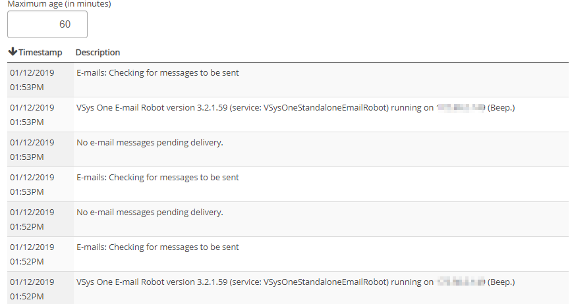Click the timestamp of the last log row
Viewport: 570px width, 304px height.
coord(32,288)
